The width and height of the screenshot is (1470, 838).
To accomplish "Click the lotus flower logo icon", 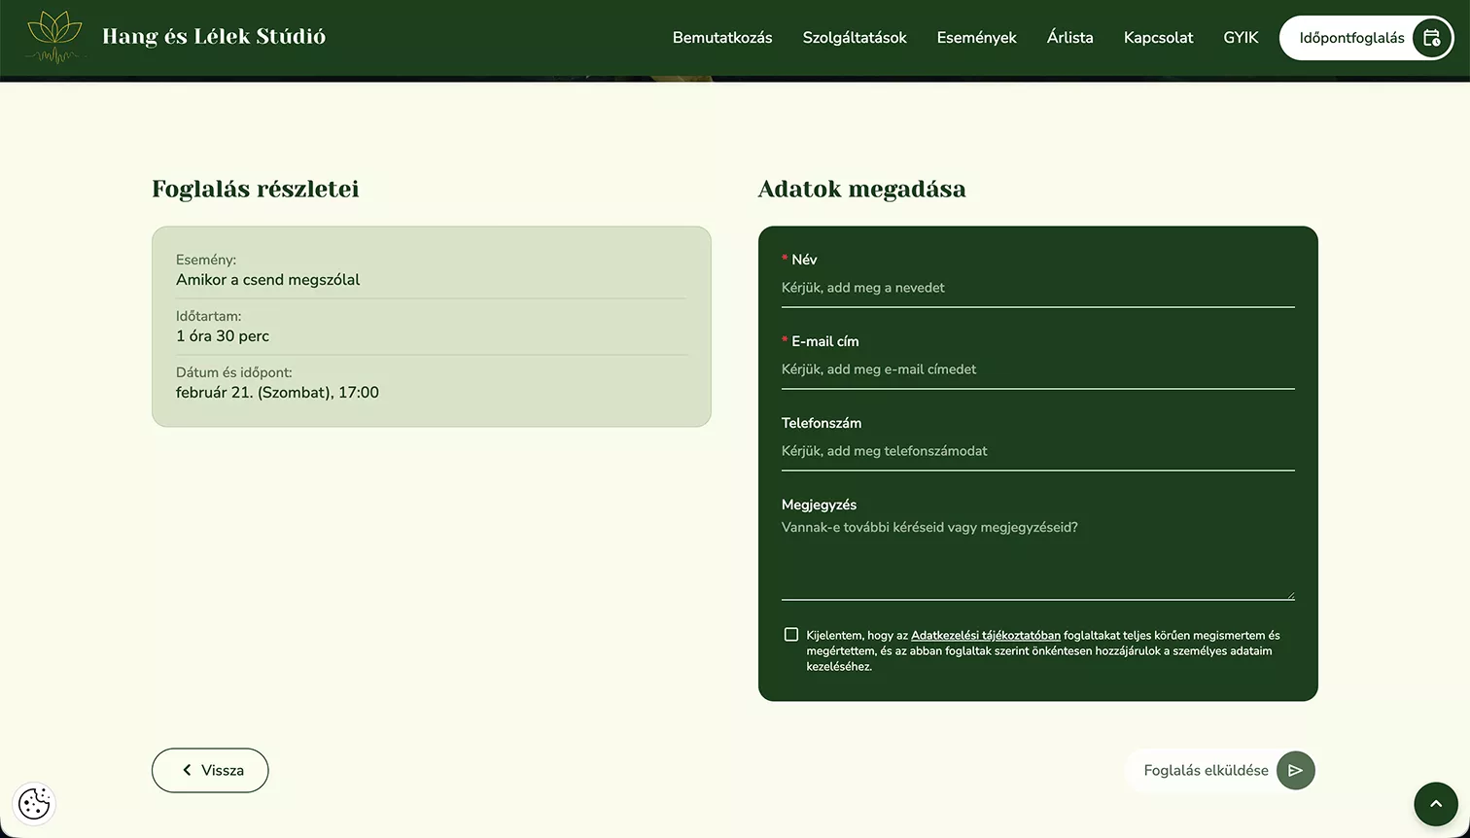I will pos(54,37).
